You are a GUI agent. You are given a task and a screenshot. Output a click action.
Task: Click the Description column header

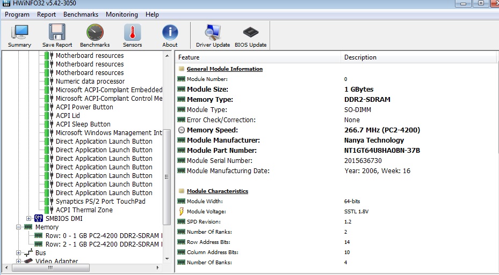pyautogui.click(x=418, y=57)
